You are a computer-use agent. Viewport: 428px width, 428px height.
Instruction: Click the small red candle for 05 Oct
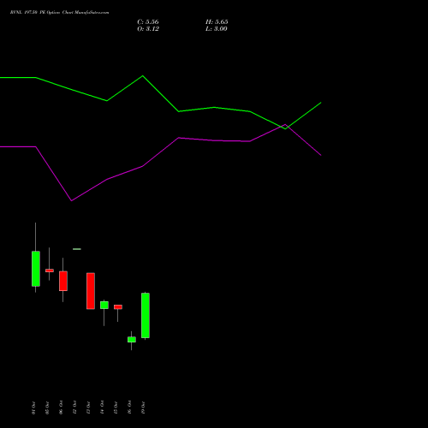click(50, 270)
